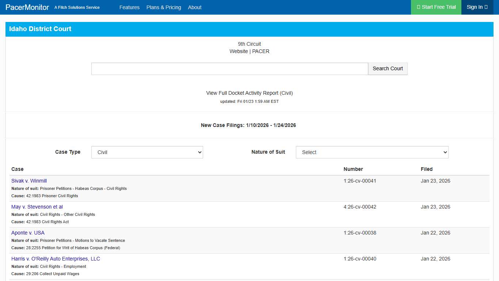Open the PACER link
The height and width of the screenshot is (281, 499).
261,51
